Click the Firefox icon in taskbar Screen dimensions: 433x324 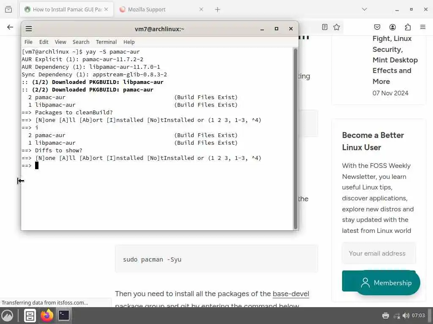[x=47, y=316]
